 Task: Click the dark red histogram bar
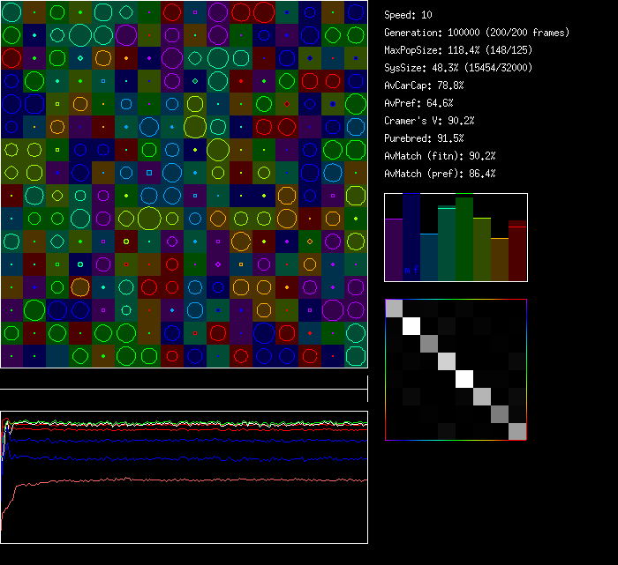(x=517, y=251)
